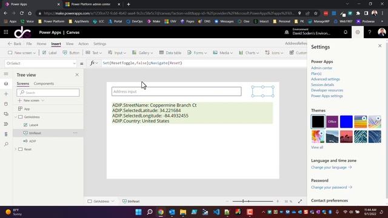388x218 pixels.
Task: Collapse the GetAddress screen node
Action: pos(16,117)
